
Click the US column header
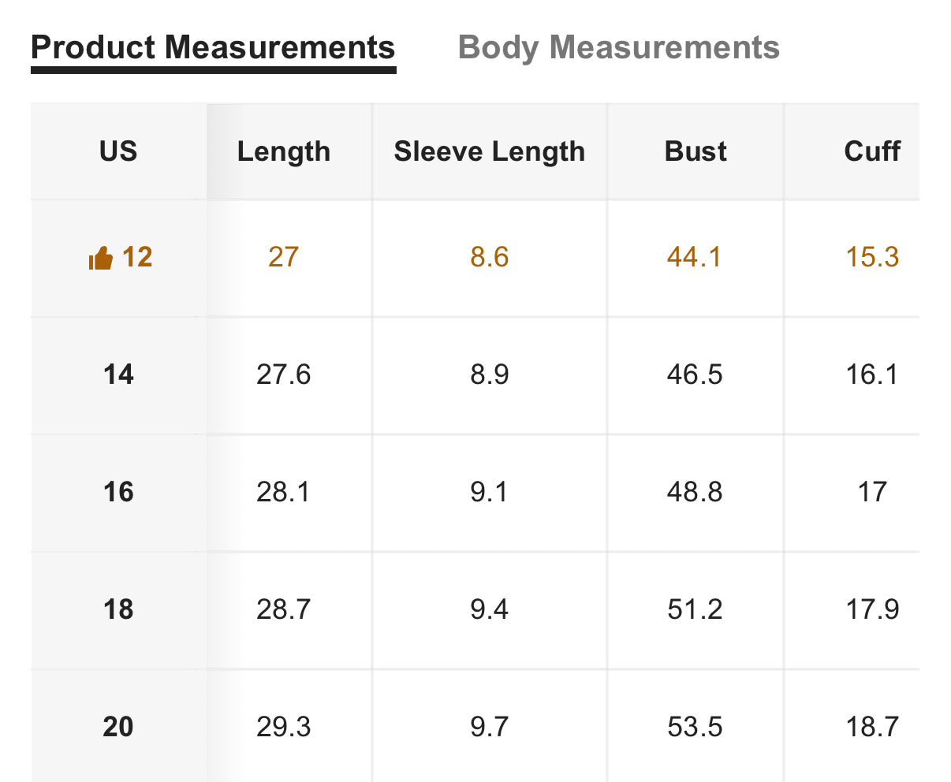pyautogui.click(x=118, y=151)
